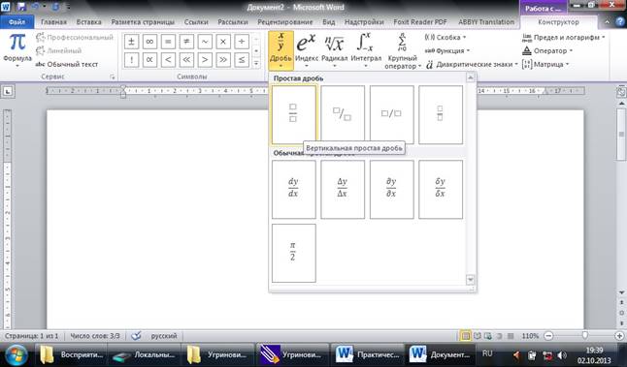Click the zoom slider in the status bar
The image size is (627, 367).
(584, 336)
